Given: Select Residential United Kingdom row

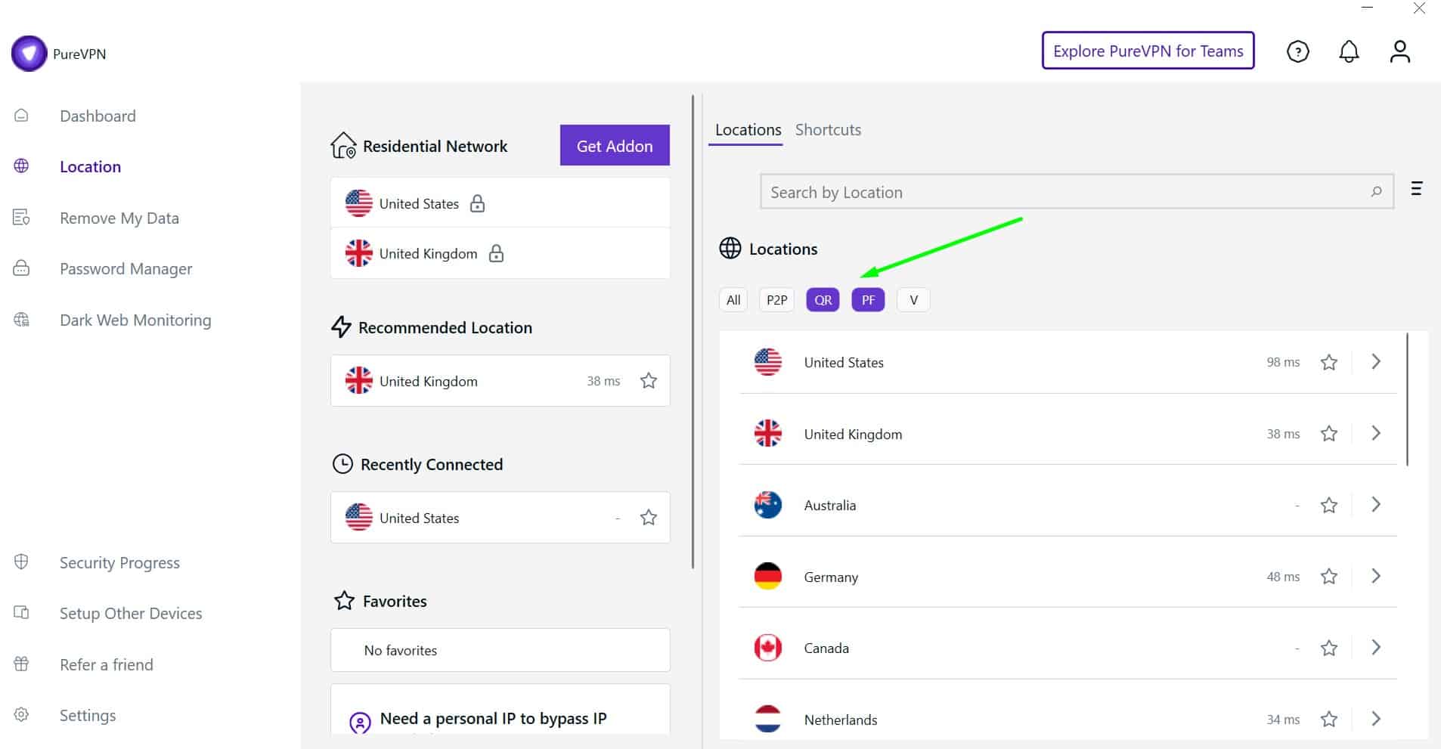Looking at the screenshot, I should coord(500,253).
